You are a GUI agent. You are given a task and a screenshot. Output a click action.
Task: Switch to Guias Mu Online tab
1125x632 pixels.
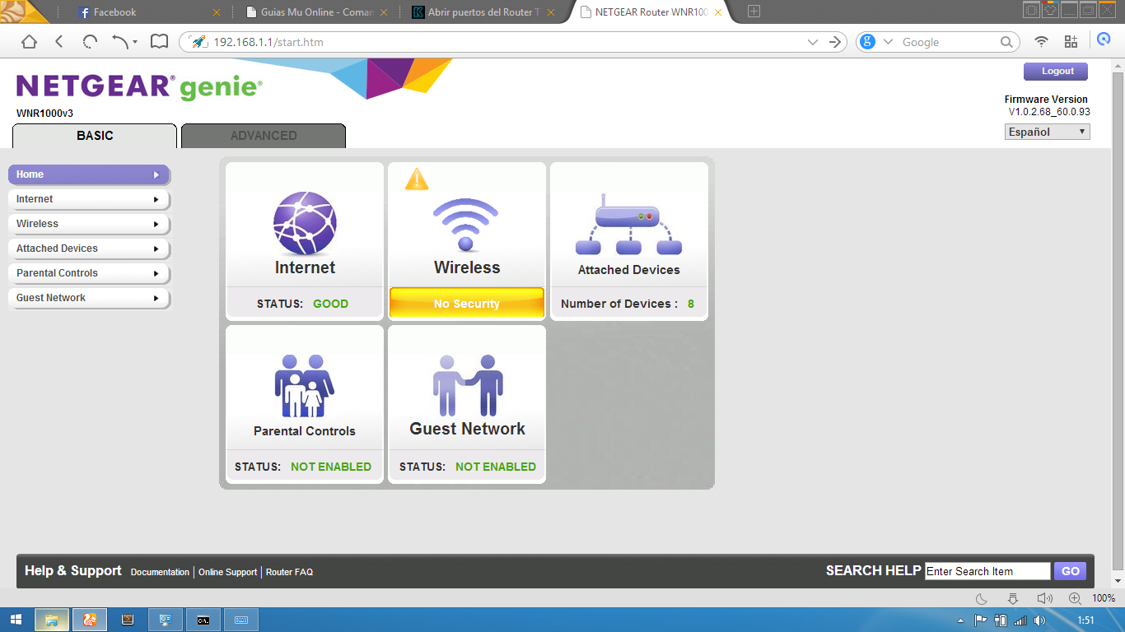[x=317, y=12]
